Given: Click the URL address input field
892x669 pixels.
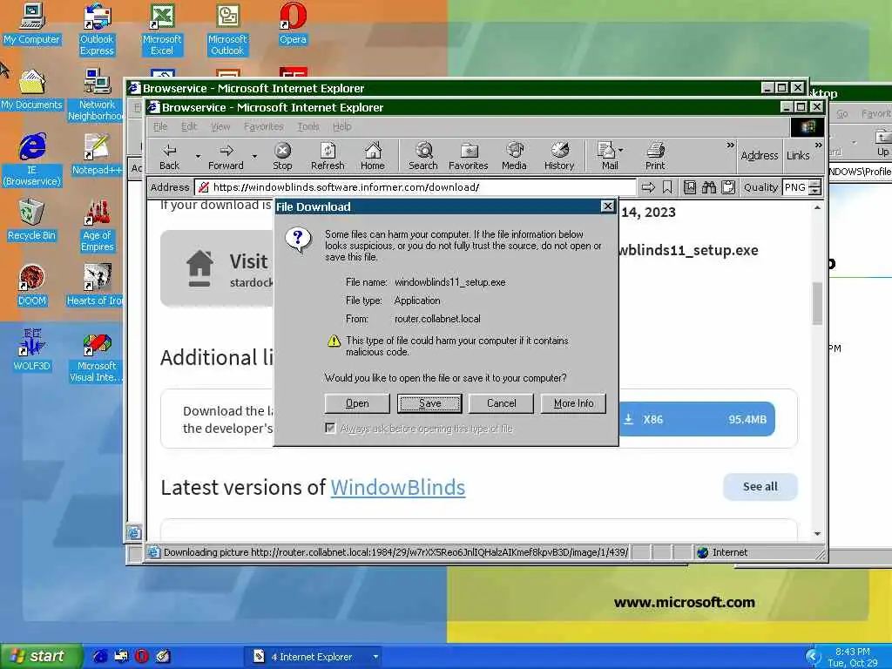Looking at the screenshot, I should [x=416, y=187].
